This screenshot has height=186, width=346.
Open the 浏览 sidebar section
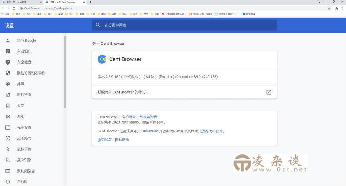pyautogui.click(x=20, y=116)
